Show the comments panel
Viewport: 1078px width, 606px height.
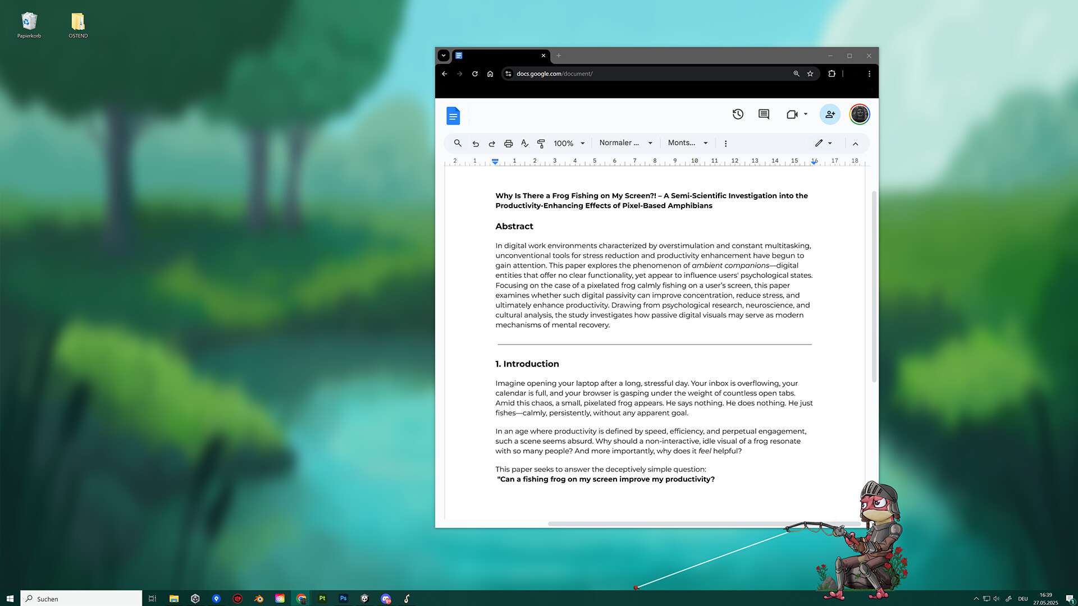(764, 114)
